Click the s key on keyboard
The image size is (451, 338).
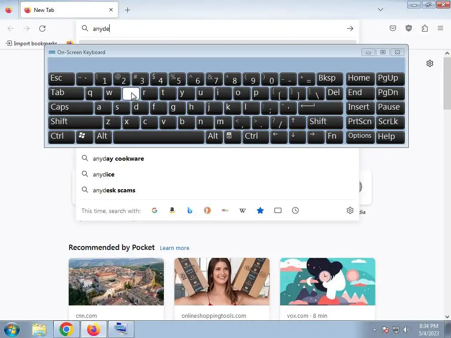(x=122, y=108)
